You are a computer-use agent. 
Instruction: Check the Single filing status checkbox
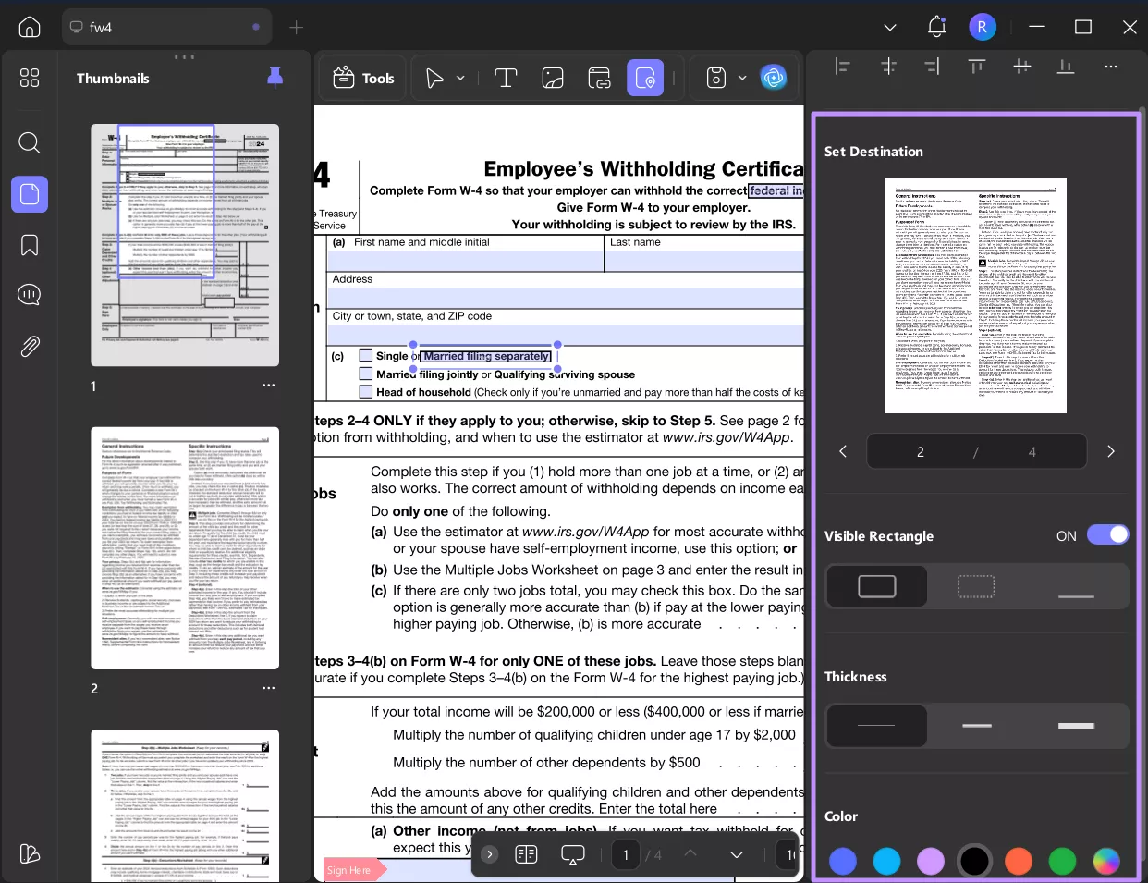point(366,356)
